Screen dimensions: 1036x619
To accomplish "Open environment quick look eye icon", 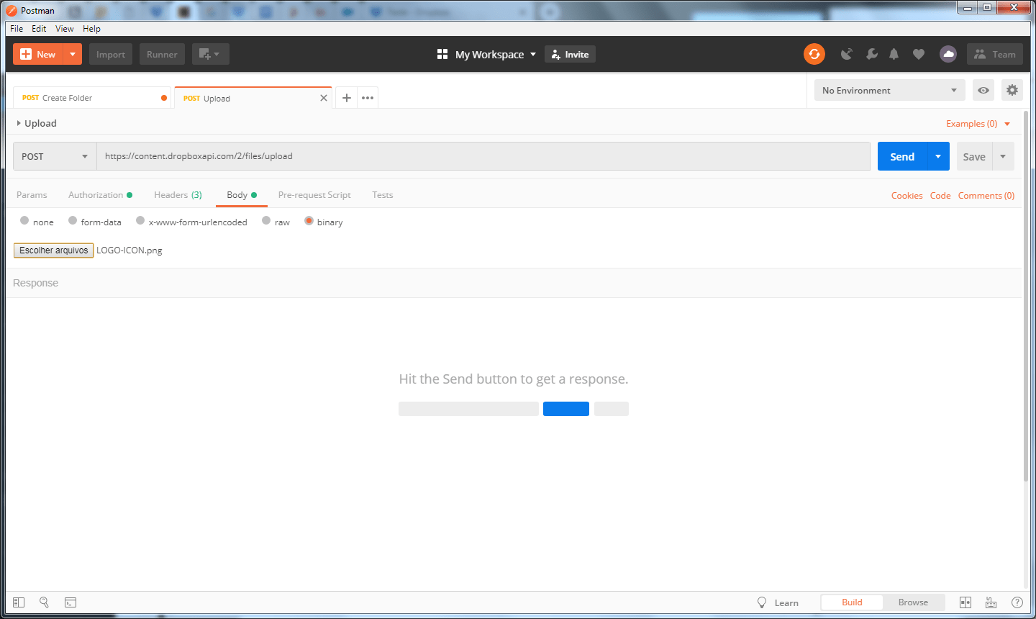I will 983,90.
